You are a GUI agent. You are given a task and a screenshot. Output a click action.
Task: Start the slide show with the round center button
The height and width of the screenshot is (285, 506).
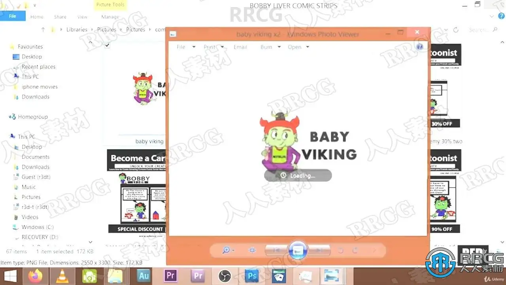coord(298,250)
